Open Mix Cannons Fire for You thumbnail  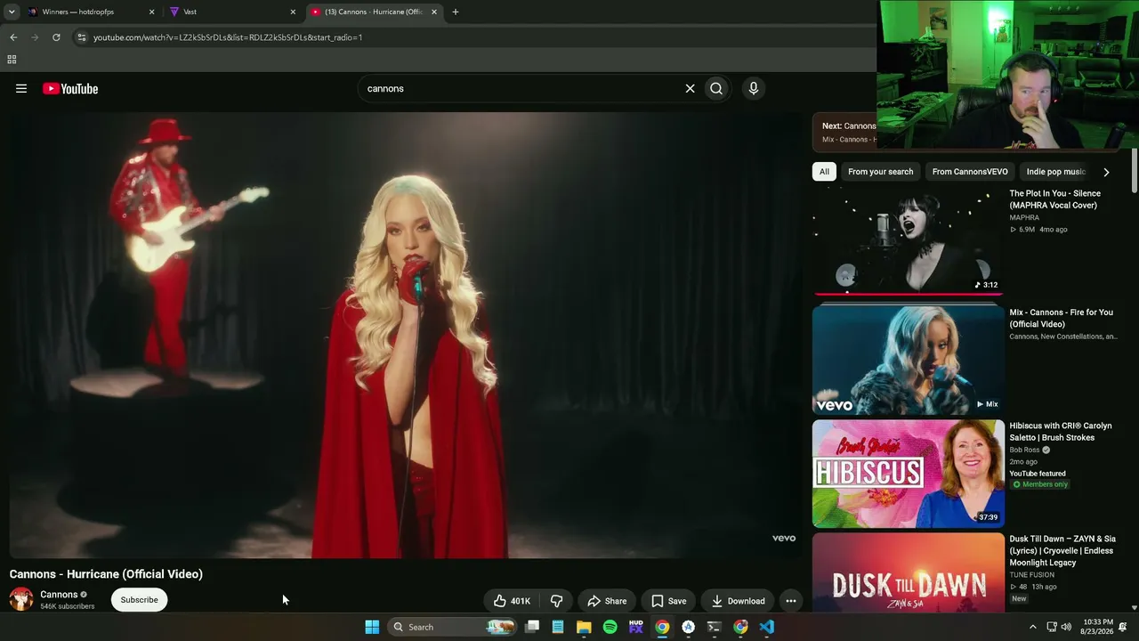(x=908, y=360)
